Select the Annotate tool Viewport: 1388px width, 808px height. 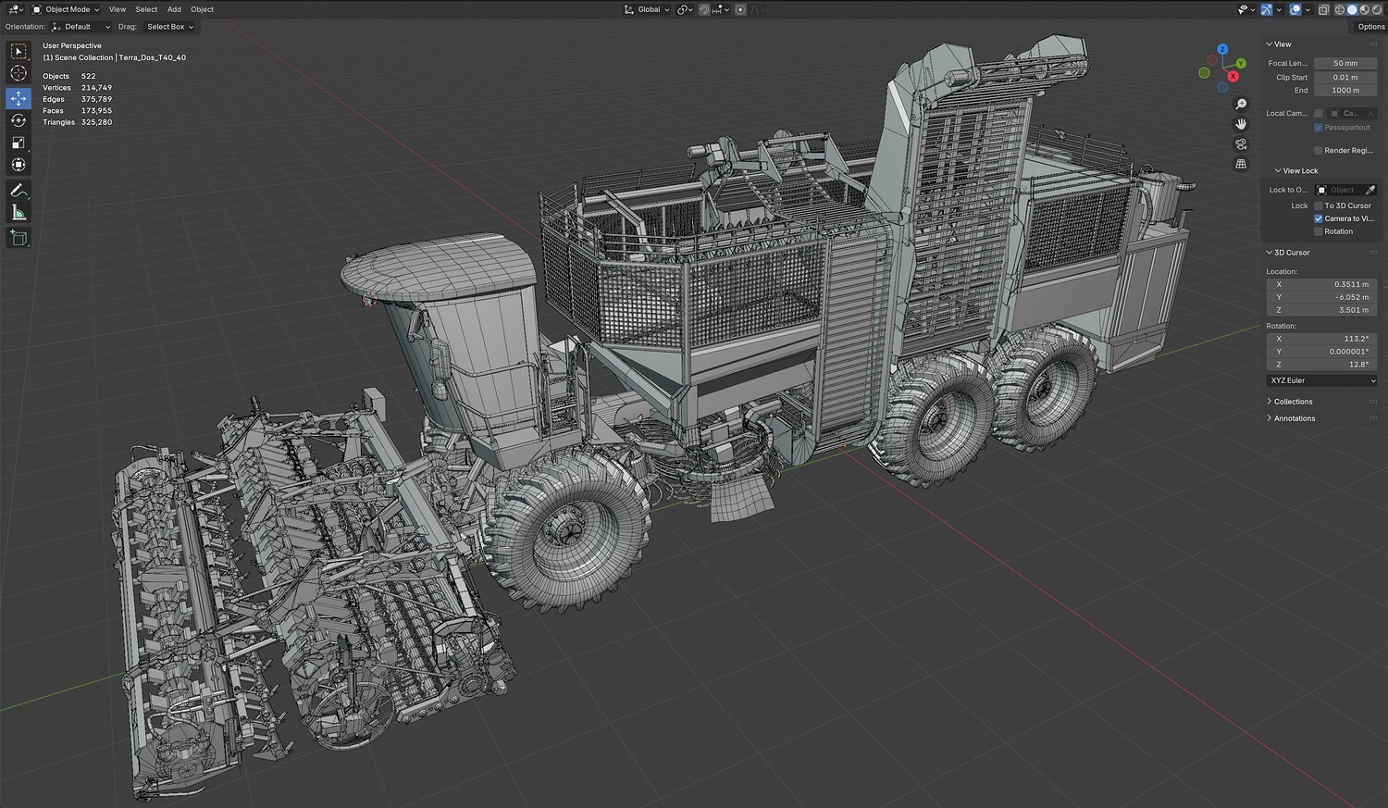tap(19, 191)
